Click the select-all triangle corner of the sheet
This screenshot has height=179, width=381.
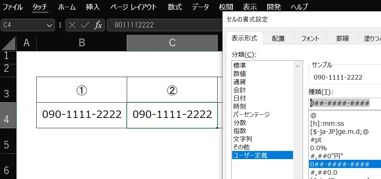[9, 43]
